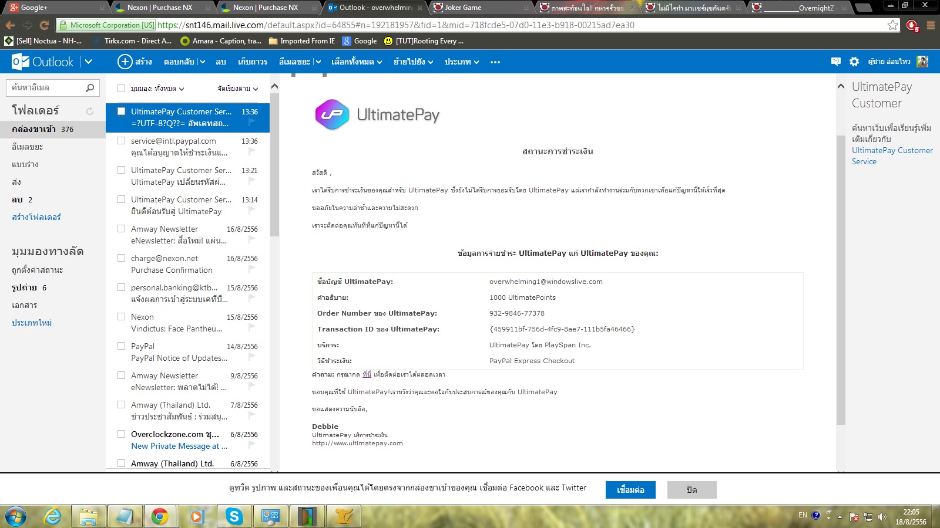This screenshot has height=528, width=940.
Task: Click the Chrome icon on the taskbar
Action: (x=159, y=516)
